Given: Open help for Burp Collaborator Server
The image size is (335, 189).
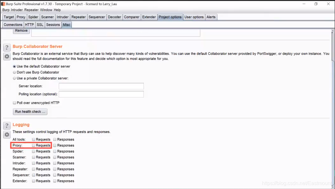Looking at the screenshot, I should 7,47.
